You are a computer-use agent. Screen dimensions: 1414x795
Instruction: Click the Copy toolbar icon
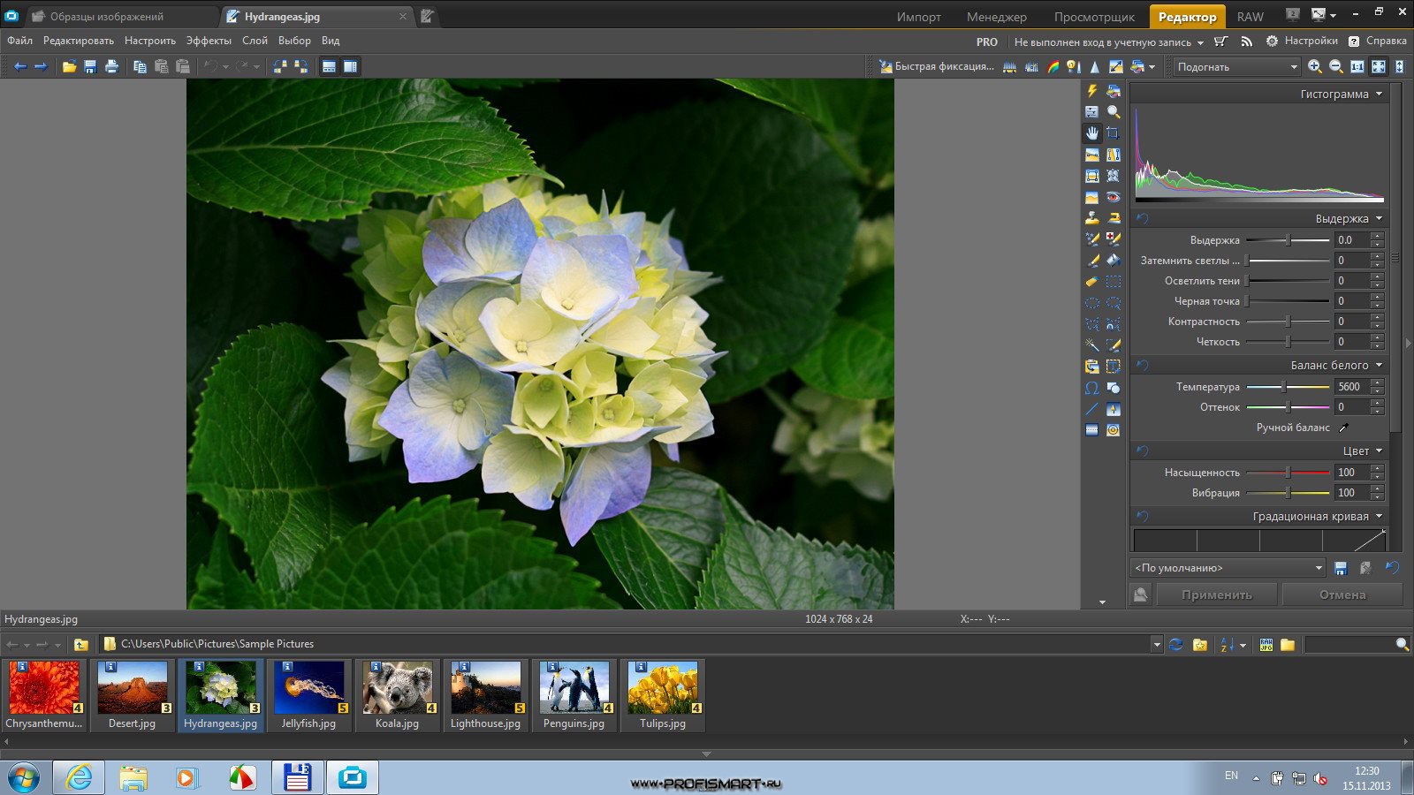(x=140, y=66)
